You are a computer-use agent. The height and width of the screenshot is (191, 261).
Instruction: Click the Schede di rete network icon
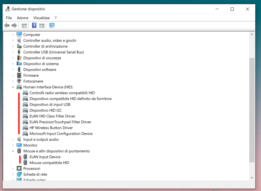(x=19, y=174)
